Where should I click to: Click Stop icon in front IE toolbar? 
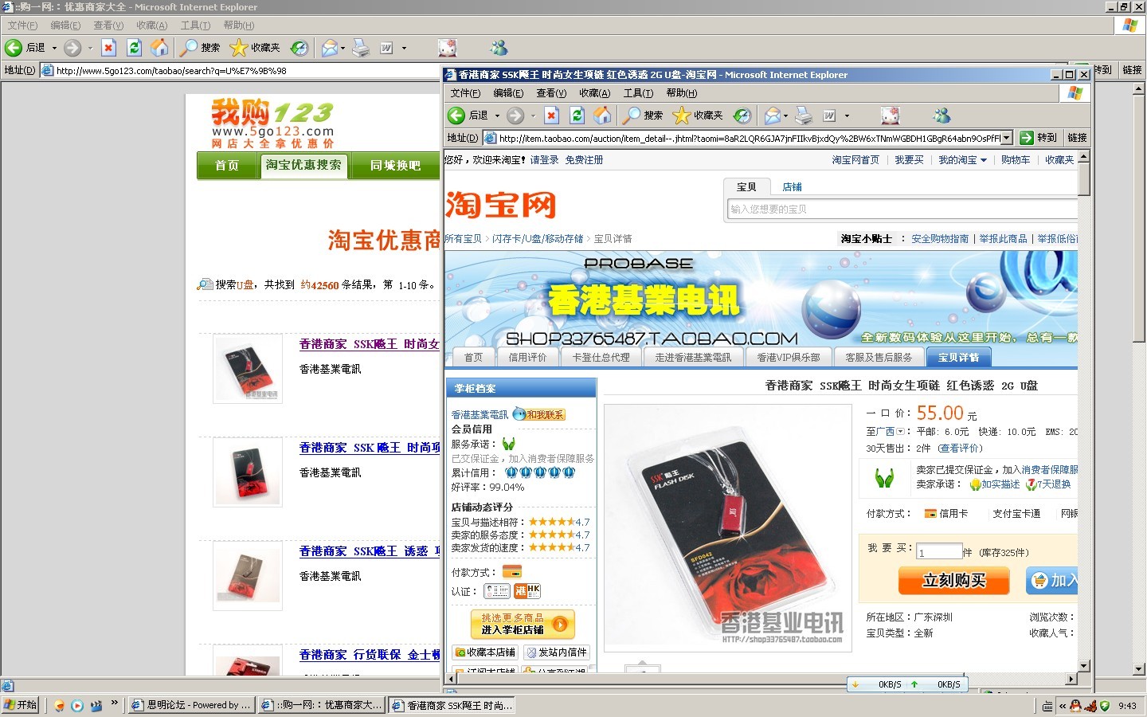pos(552,116)
